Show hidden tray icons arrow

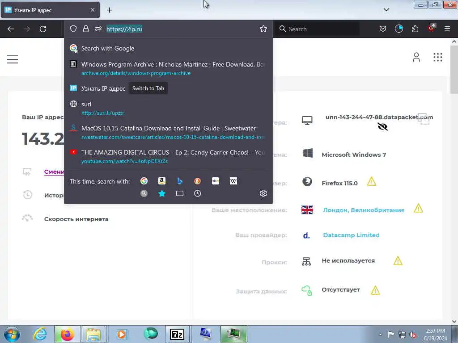(x=380, y=335)
